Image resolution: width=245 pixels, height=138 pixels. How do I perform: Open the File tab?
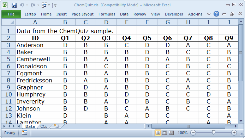point(11,14)
